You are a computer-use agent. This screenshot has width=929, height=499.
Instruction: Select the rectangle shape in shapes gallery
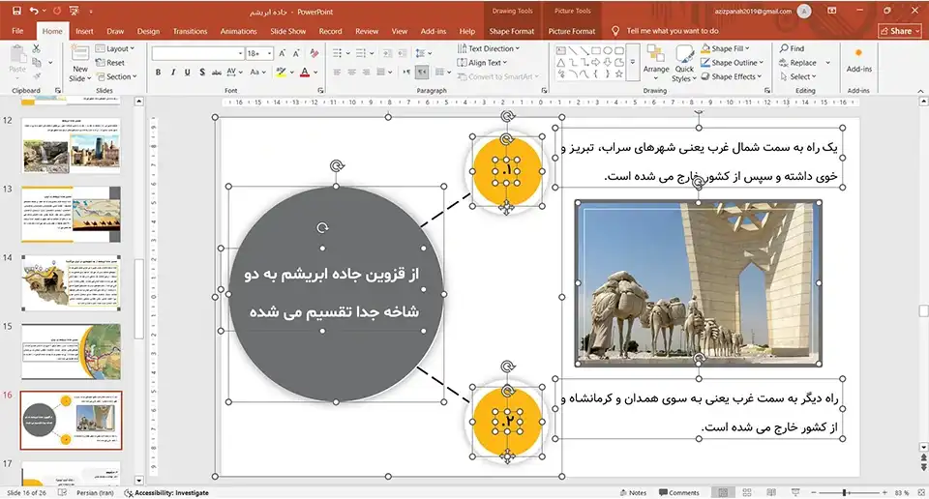point(596,50)
